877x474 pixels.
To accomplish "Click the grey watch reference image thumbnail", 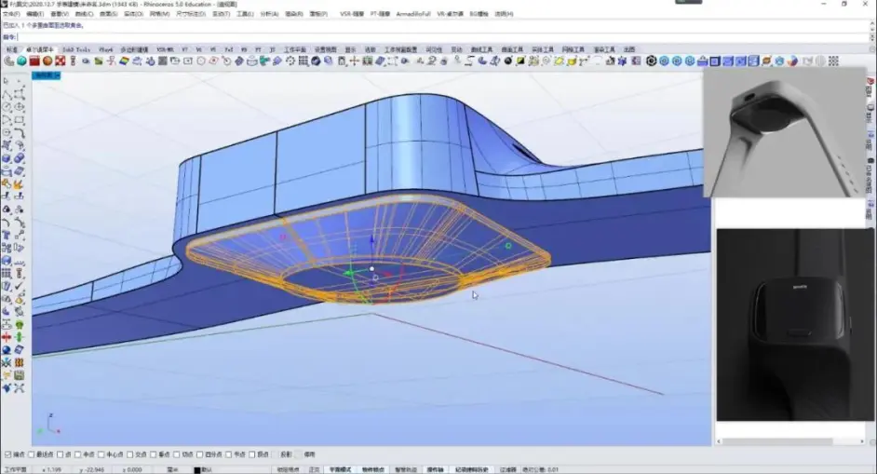I will (x=784, y=132).
